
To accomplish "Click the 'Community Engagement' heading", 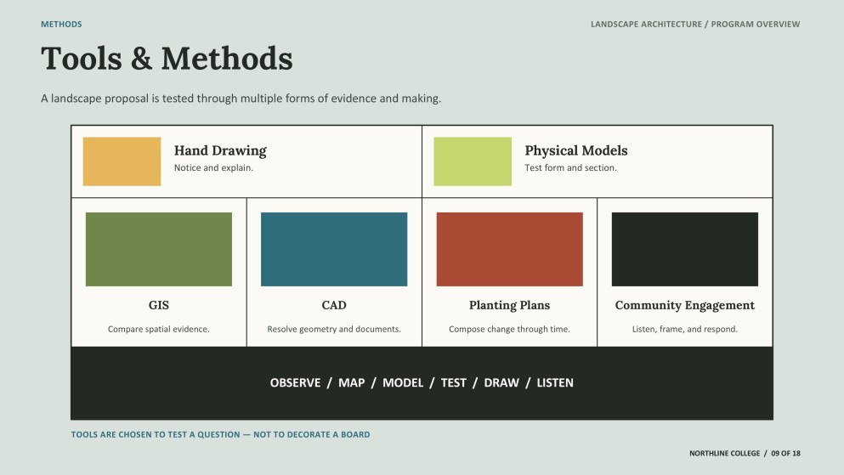I will coord(685,305).
